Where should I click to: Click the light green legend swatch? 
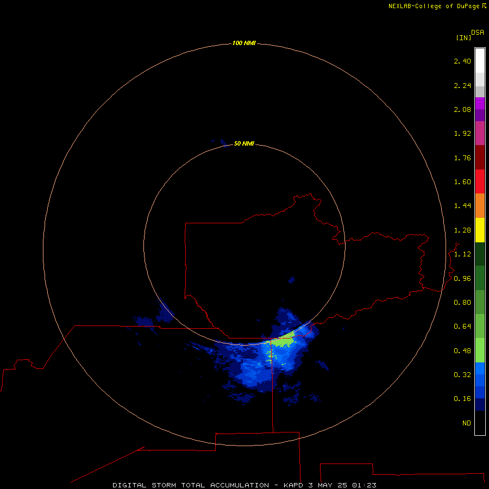tap(480, 350)
